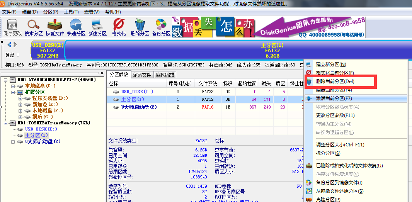The image size is (412, 202).
Task: Select the 主分区(1) row in partition table
Action: point(206,100)
